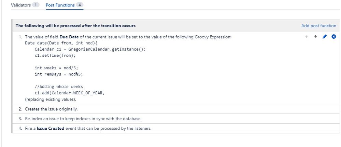Image resolution: width=341 pixels, height=147 pixels.
Task: Click the '//Adding whole weeks' comment line
Action: [59, 87]
